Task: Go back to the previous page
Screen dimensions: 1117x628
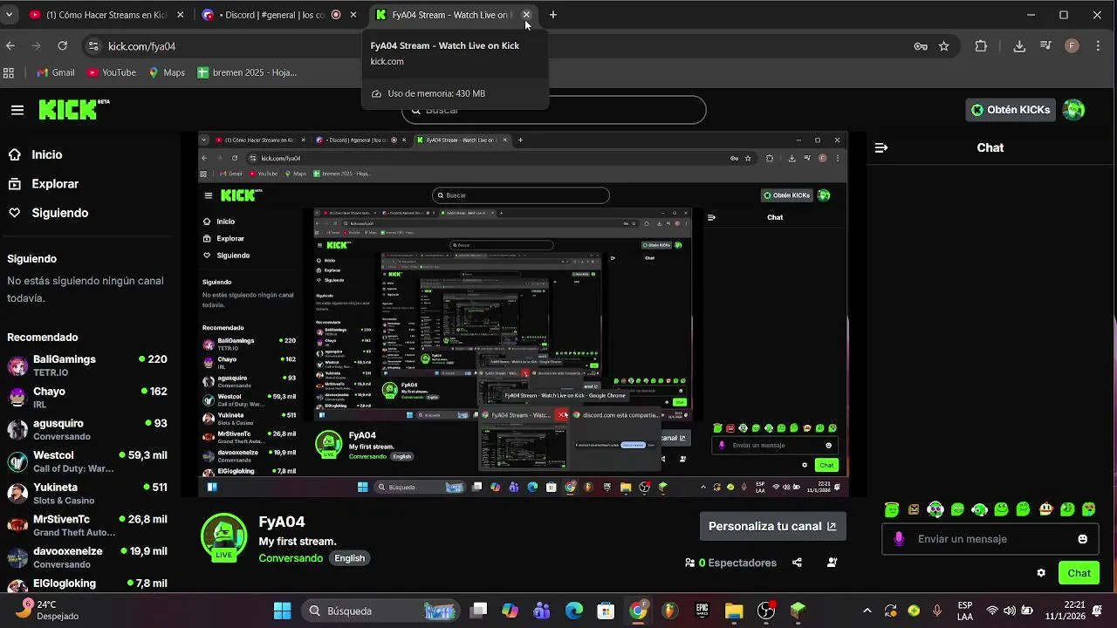Action: pyautogui.click(x=10, y=46)
